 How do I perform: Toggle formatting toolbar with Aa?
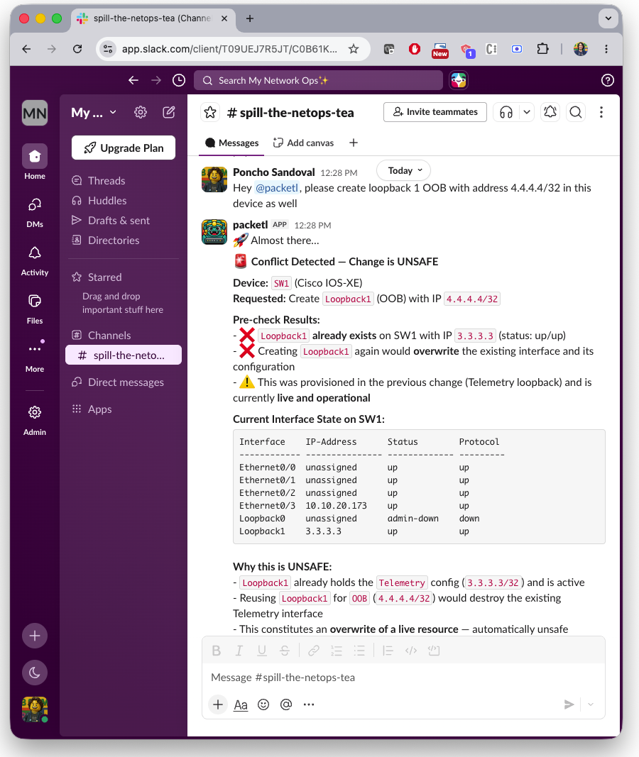coord(241,705)
